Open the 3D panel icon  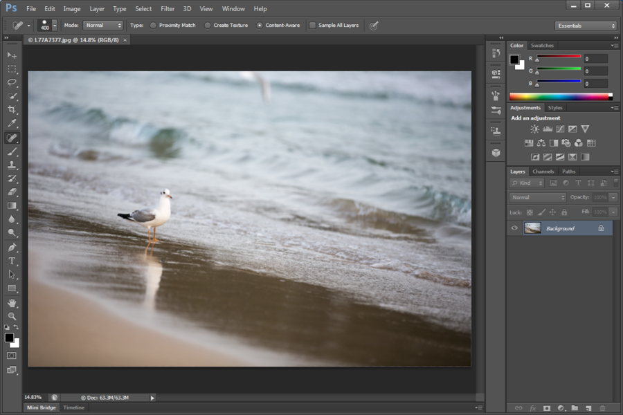[x=496, y=153]
